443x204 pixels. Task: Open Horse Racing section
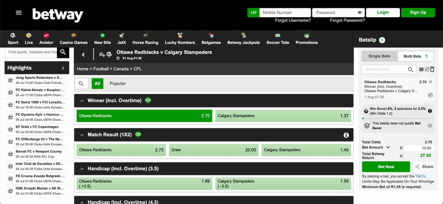145,39
